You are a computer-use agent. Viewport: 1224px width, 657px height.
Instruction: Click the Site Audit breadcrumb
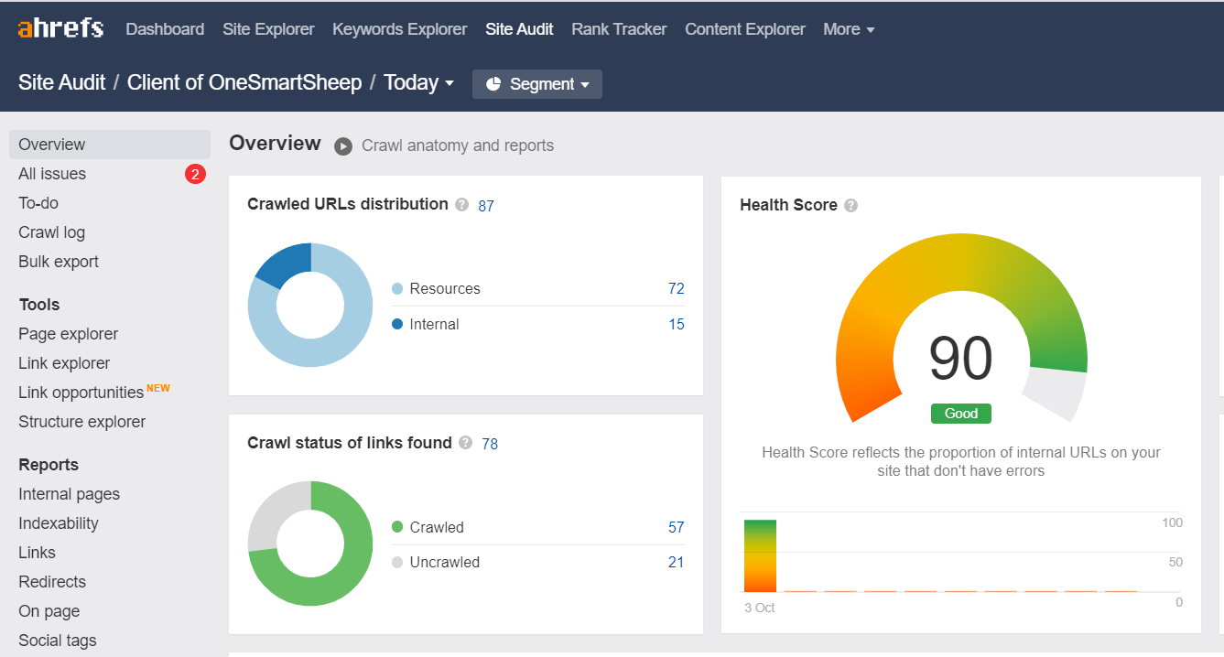click(x=62, y=82)
